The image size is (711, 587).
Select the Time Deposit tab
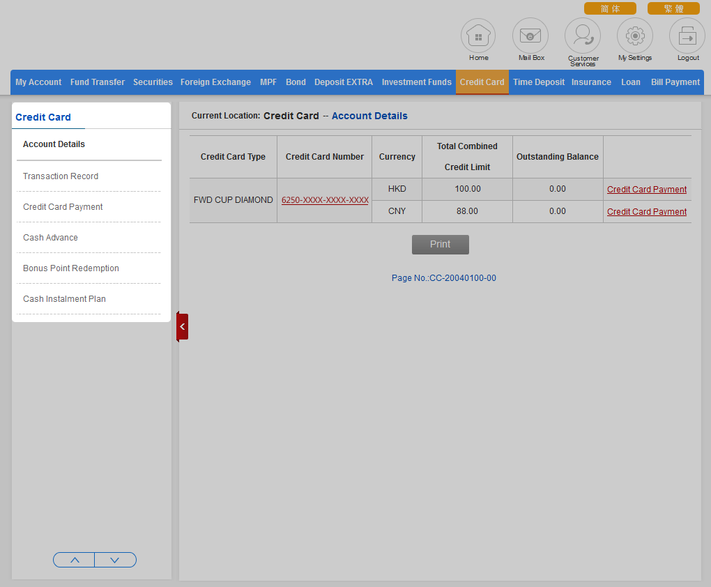539,82
